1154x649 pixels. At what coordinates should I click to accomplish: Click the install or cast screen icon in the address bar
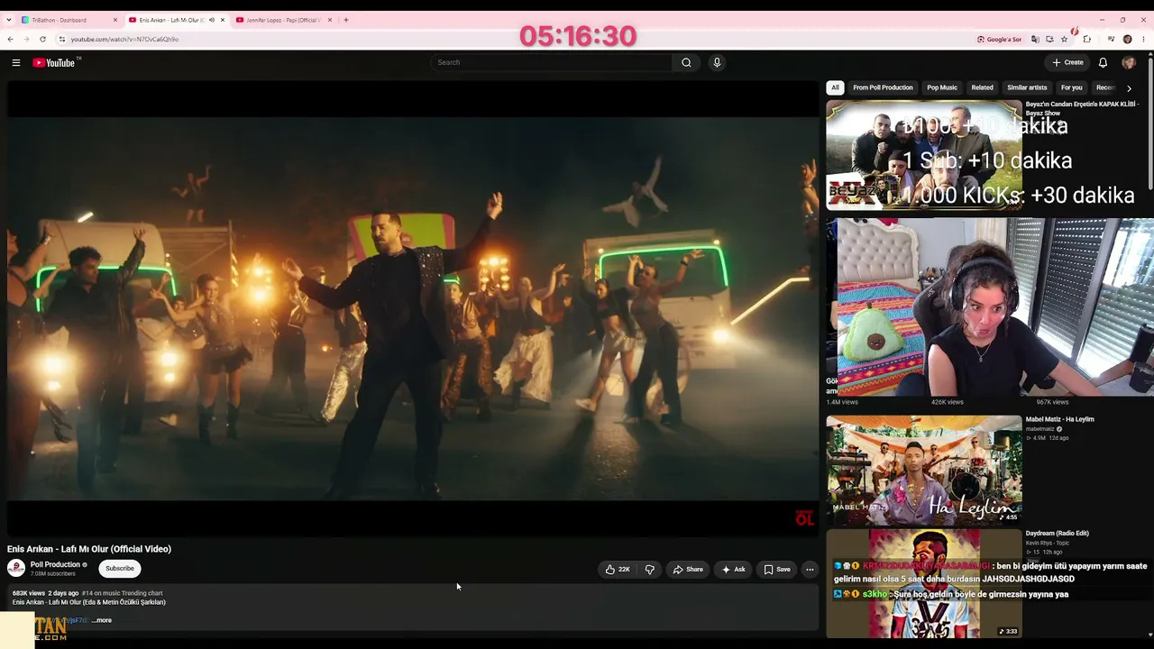[1049, 39]
